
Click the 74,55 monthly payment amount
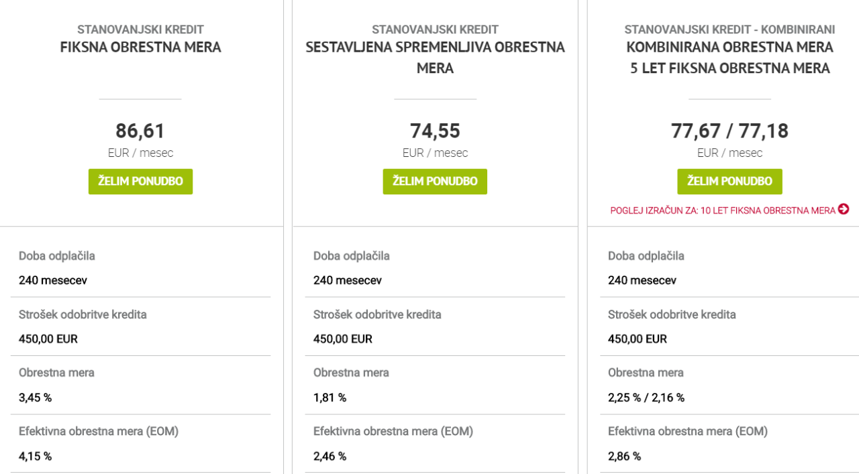(x=435, y=131)
